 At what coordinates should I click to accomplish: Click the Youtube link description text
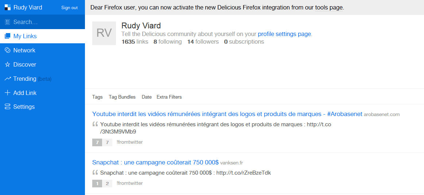click(215, 128)
